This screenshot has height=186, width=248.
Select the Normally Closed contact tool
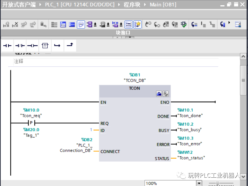[20, 45]
